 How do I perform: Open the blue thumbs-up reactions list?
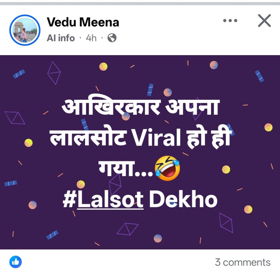point(16,262)
